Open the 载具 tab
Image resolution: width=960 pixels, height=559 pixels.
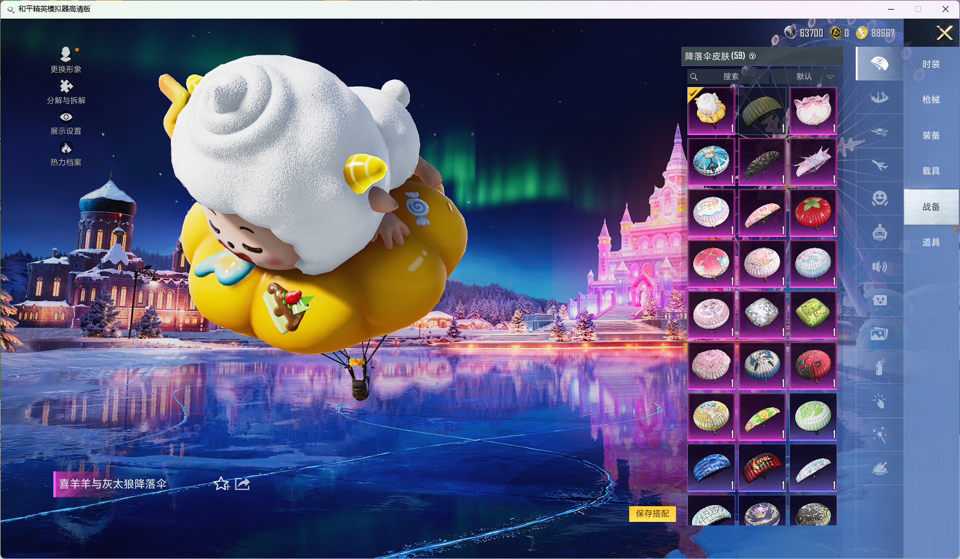931,171
